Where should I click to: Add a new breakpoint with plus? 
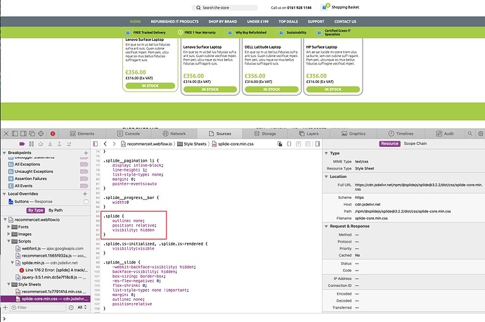[86, 153]
